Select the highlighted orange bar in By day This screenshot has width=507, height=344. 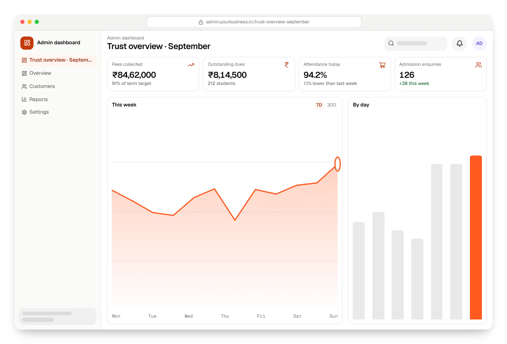tap(476, 238)
